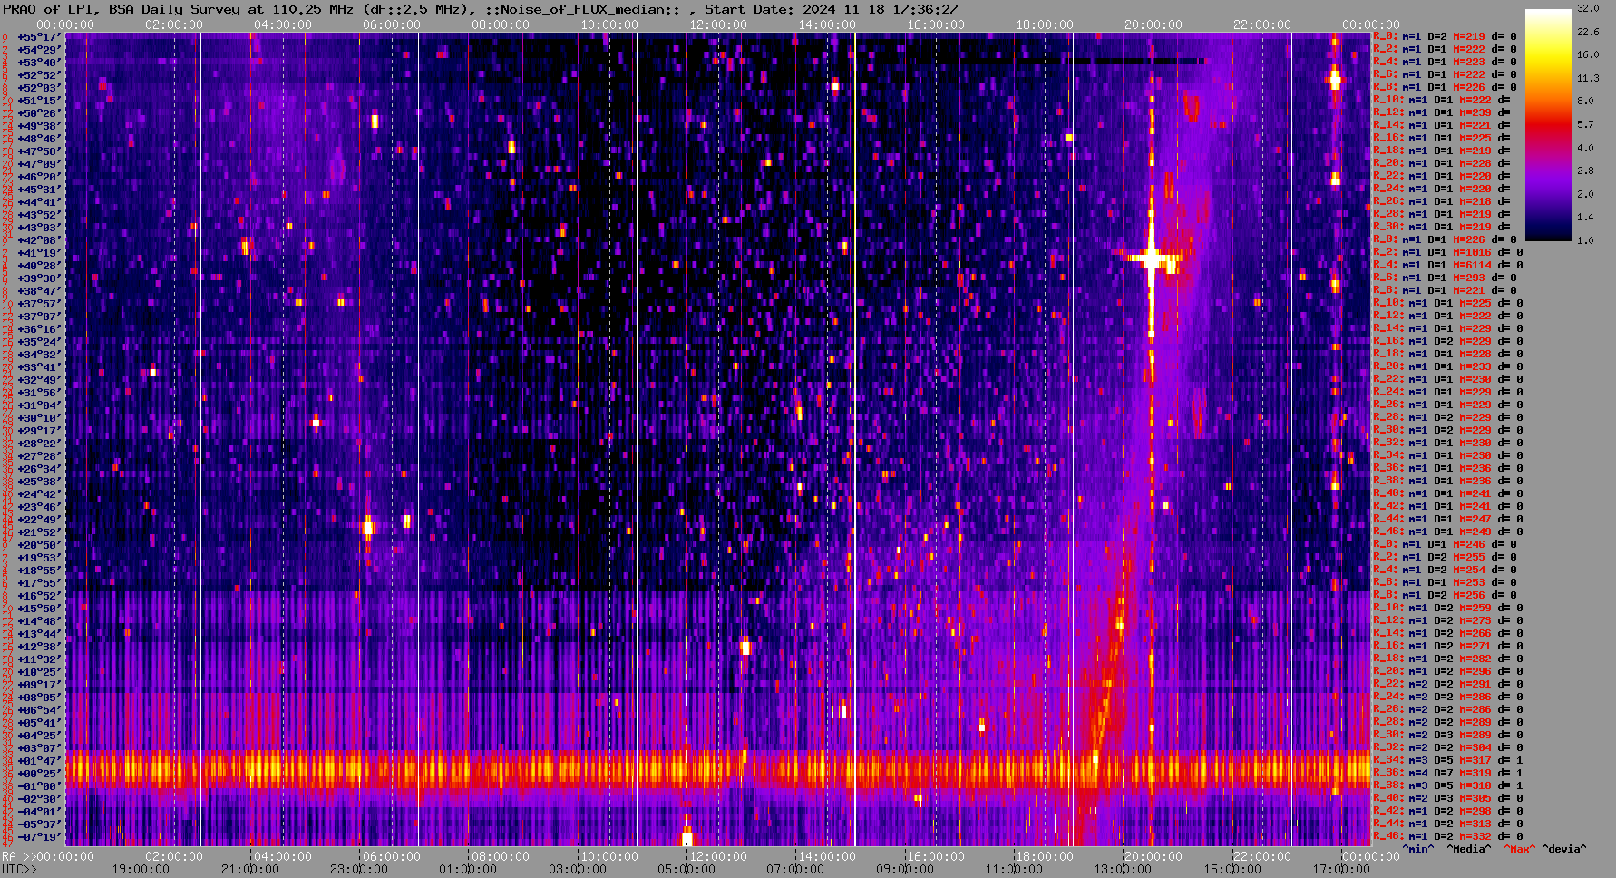Click the declination label '+16°52''

(39, 595)
